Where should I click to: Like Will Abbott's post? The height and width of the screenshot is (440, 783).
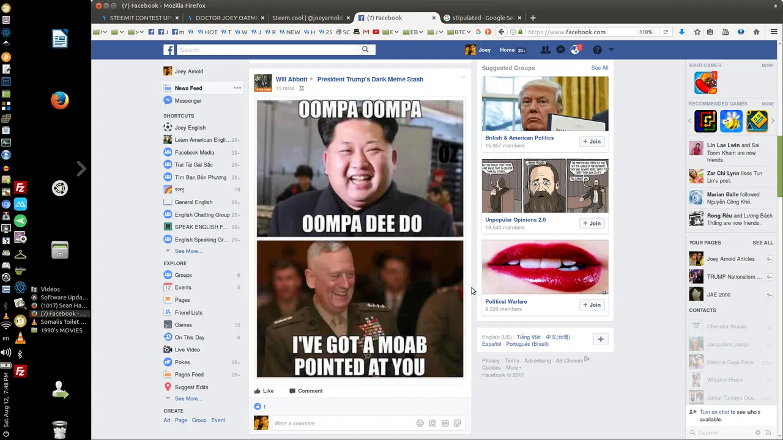[x=264, y=391]
